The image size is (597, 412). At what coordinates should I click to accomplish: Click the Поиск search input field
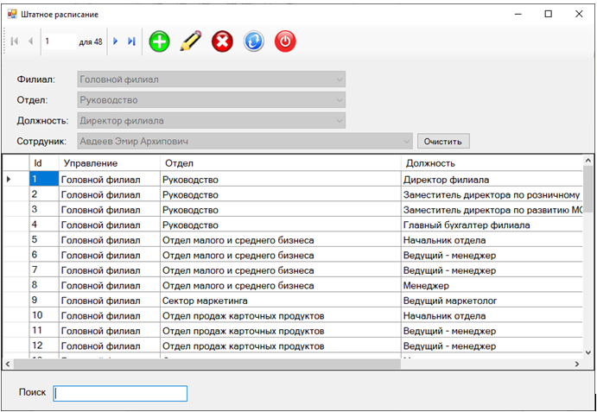coord(120,393)
